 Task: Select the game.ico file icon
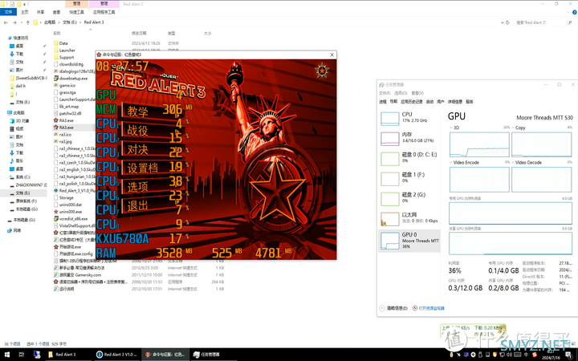pos(56,85)
